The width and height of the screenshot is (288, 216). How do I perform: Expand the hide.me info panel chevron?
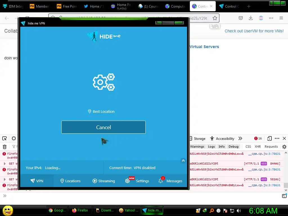[x=183, y=161]
